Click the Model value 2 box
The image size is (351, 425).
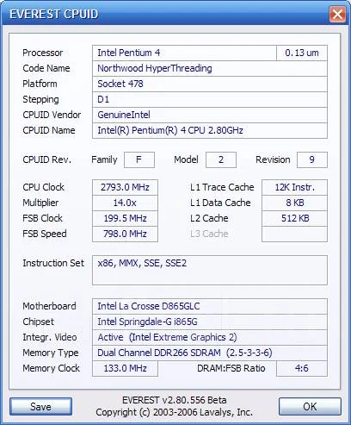[x=221, y=159]
